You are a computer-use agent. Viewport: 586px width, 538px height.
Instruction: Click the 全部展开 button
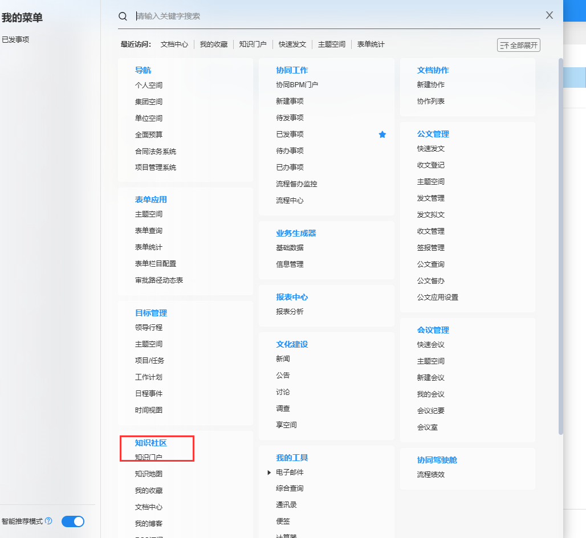[x=518, y=45]
